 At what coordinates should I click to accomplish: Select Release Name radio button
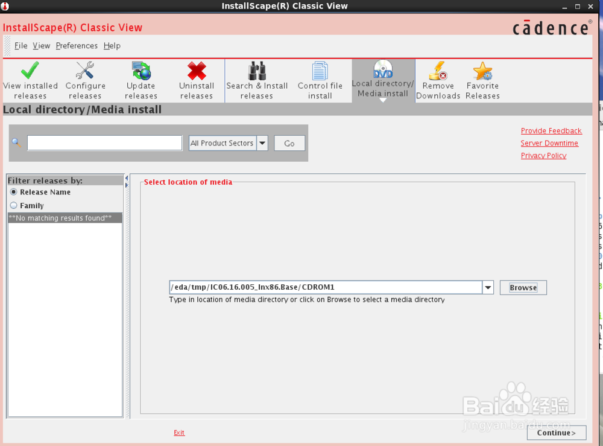point(14,192)
